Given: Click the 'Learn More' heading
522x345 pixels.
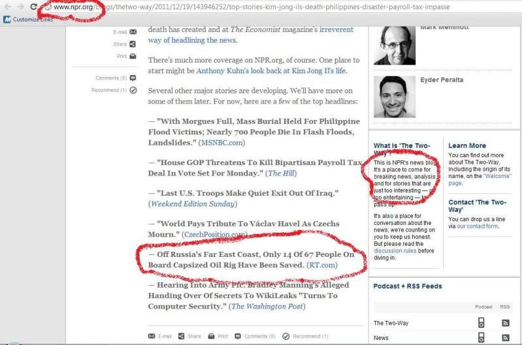Looking at the screenshot, I should (467, 145).
